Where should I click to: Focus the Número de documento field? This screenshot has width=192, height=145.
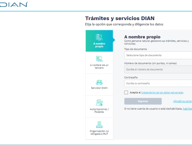coord(158,69)
